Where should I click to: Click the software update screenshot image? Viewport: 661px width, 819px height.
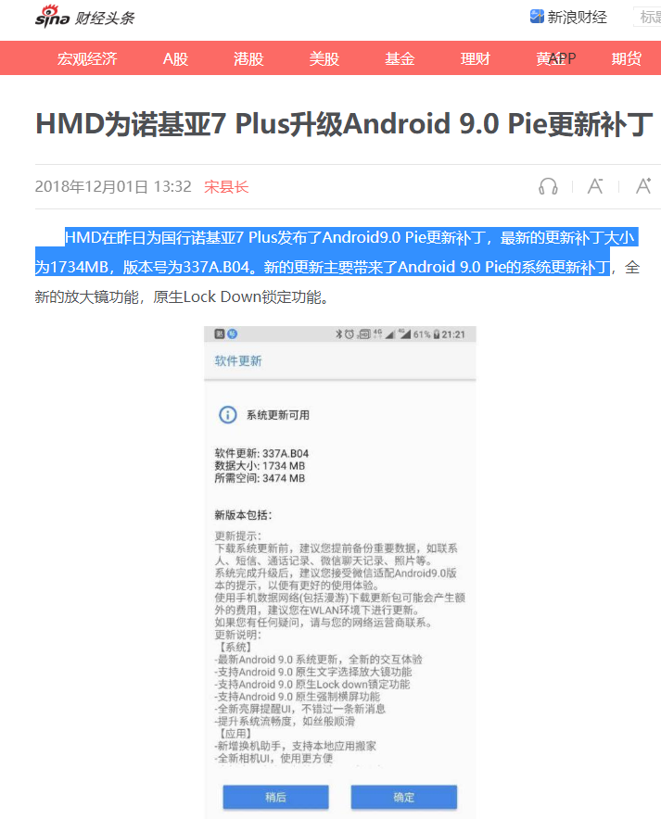pyautogui.click(x=340, y=573)
